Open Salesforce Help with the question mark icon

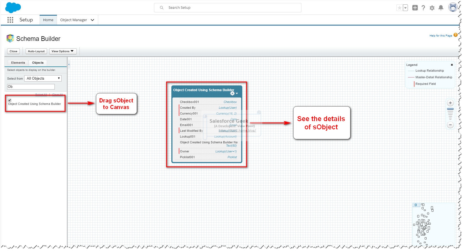point(423,7)
